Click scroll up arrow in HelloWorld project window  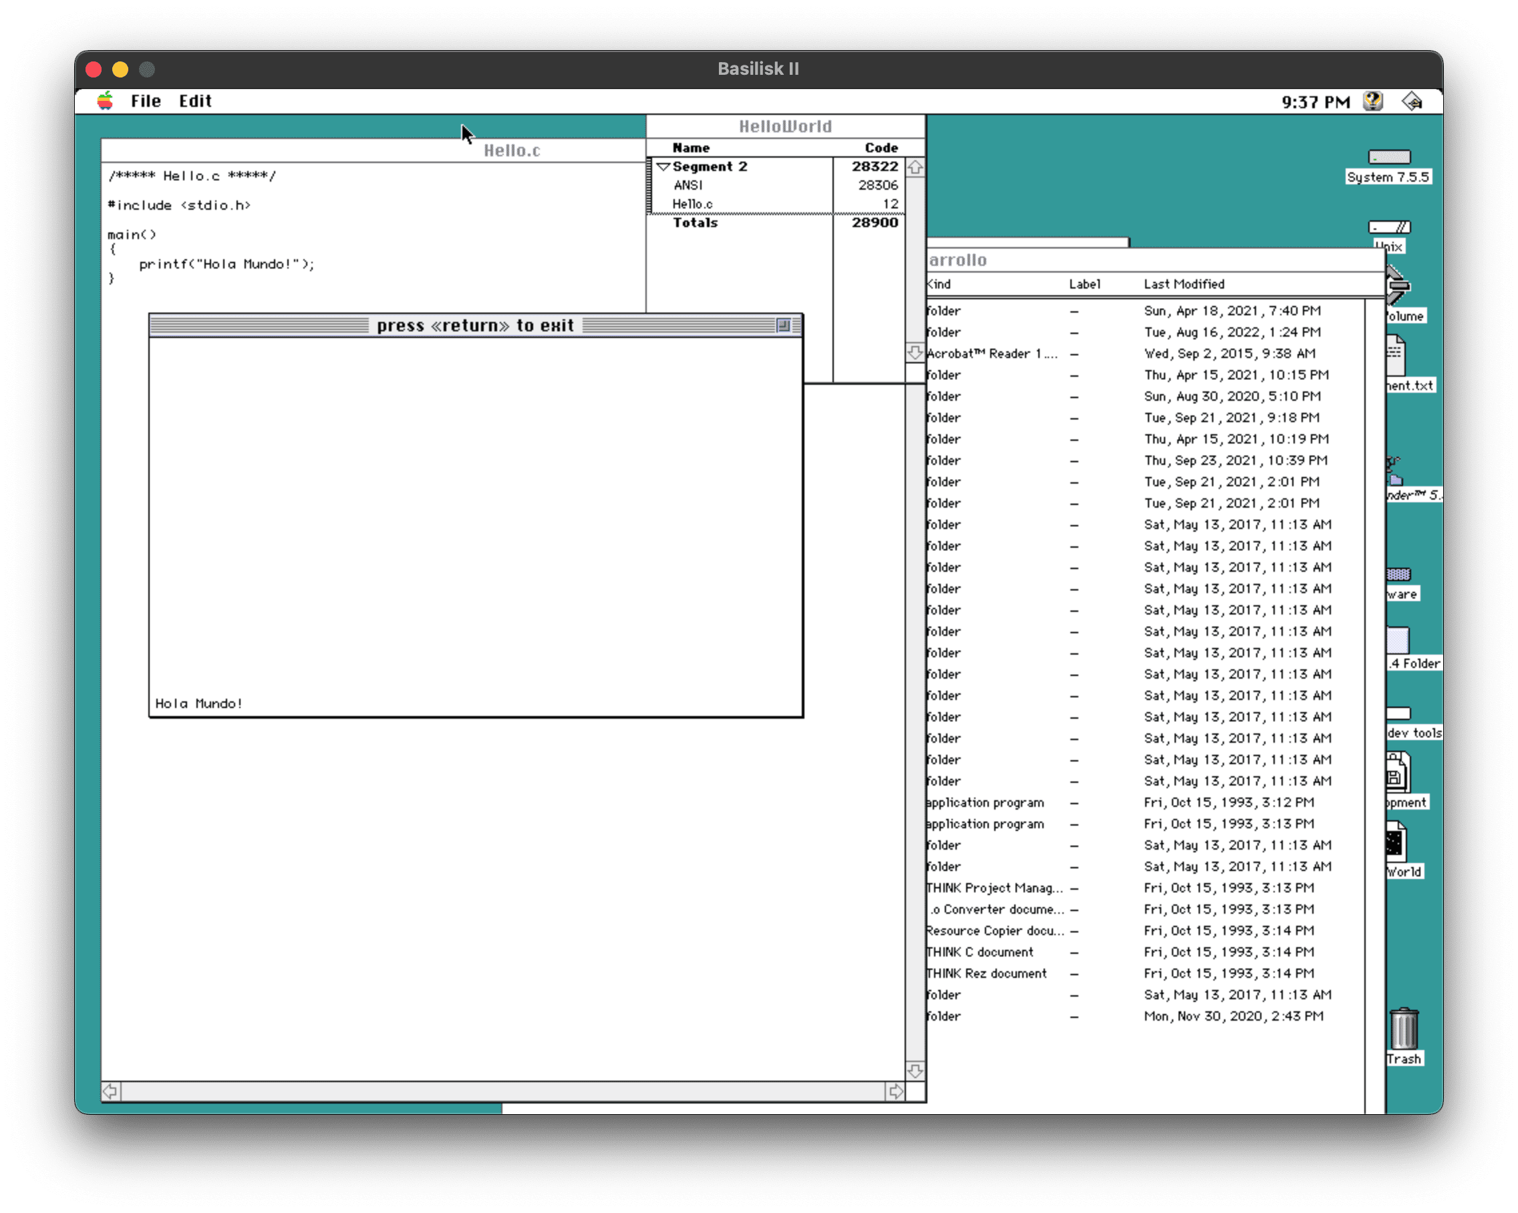coord(915,168)
